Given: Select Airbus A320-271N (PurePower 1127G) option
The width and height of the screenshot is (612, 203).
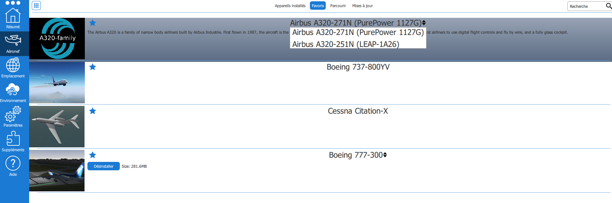Looking at the screenshot, I should coord(358,32).
